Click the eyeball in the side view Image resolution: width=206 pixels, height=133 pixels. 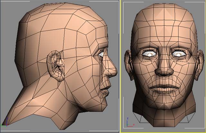pos(101,54)
